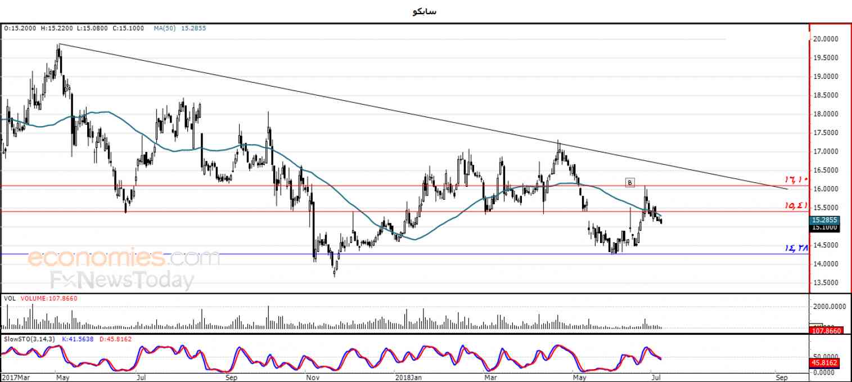This screenshot has height=382, width=852.
Task: Click the 14.0000 price axis label
Action: pyautogui.click(x=826, y=264)
